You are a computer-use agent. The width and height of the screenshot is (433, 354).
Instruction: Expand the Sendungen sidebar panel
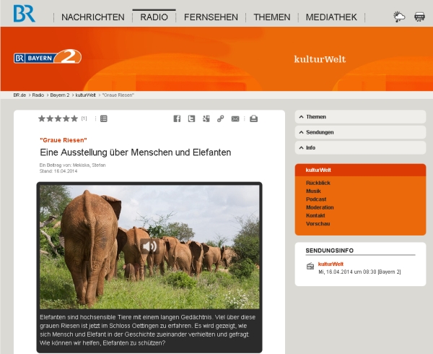[360, 132]
